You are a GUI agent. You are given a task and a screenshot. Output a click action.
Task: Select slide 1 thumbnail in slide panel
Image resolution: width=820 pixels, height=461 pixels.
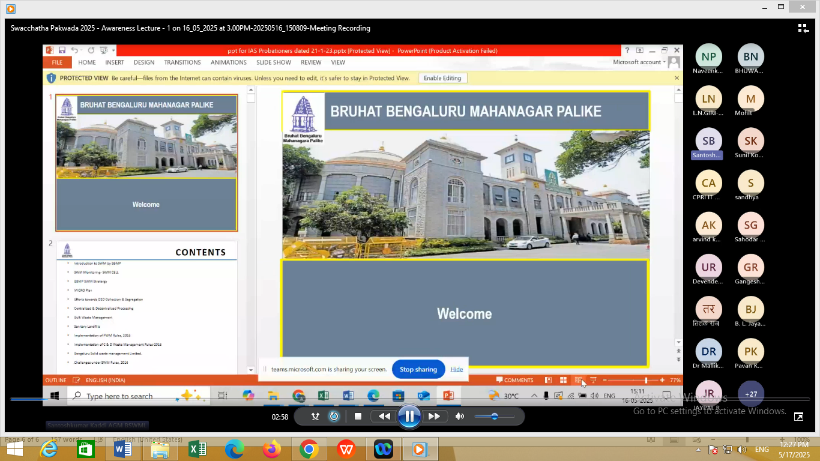[x=146, y=163]
